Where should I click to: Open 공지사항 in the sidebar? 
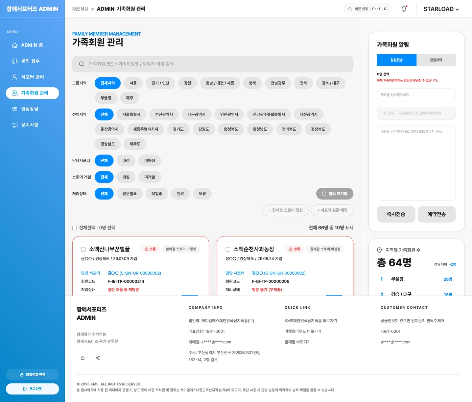click(32, 125)
